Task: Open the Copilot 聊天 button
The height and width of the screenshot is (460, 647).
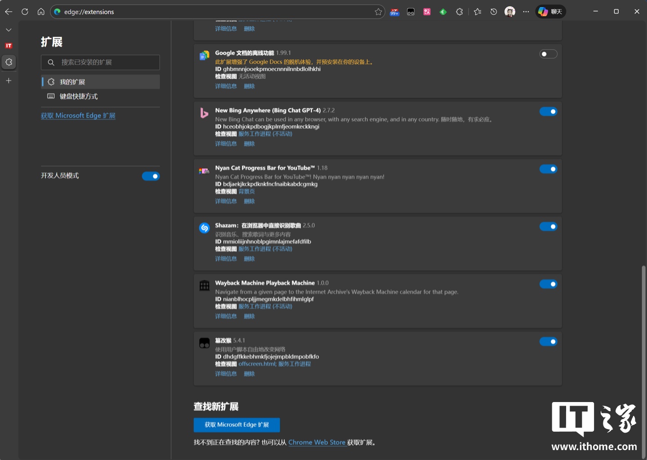Action: [550, 12]
